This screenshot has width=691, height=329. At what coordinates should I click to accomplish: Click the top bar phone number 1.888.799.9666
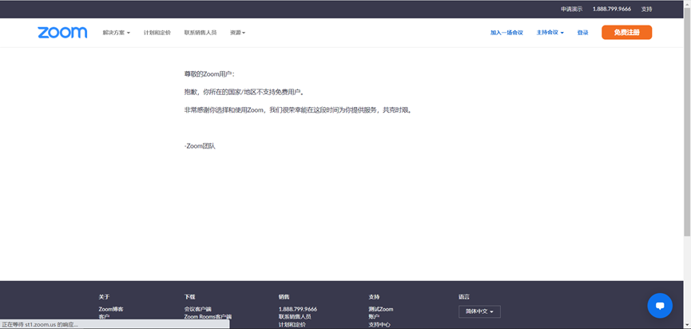point(612,10)
